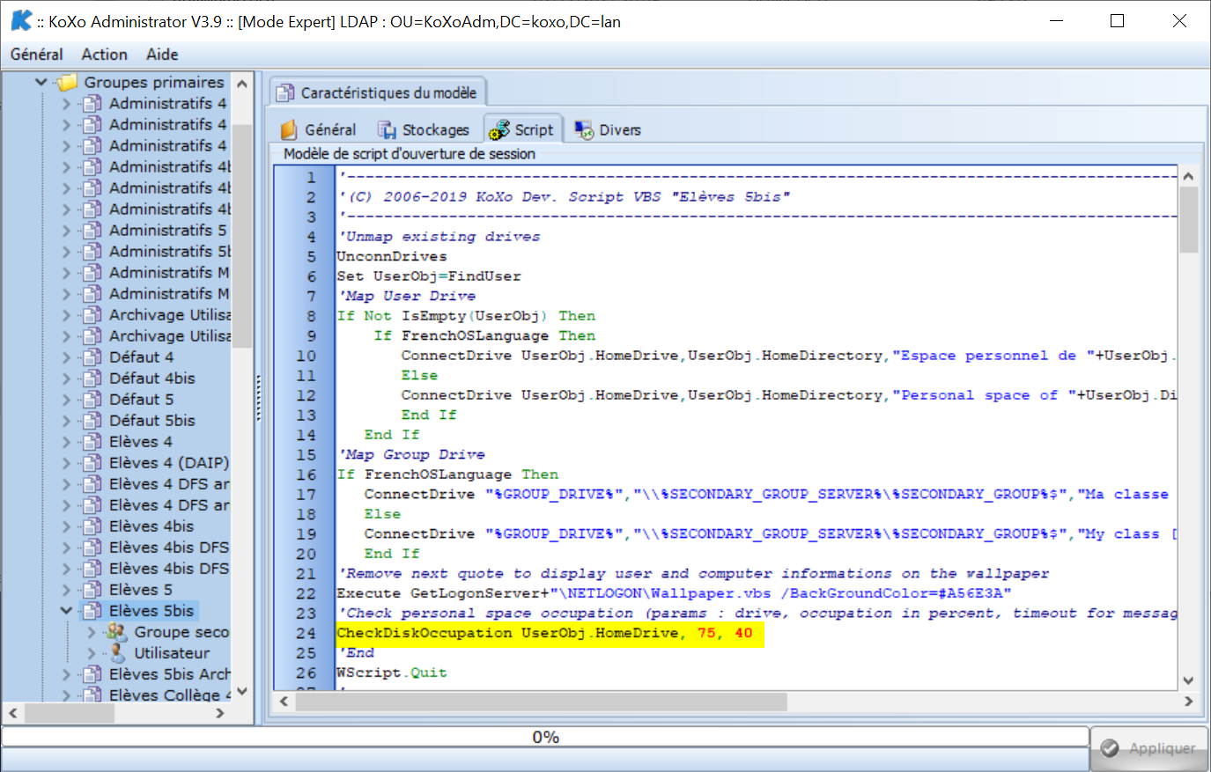Click the Elèves 5 model icon
Viewport: 1211px width, 772px height.
92,590
